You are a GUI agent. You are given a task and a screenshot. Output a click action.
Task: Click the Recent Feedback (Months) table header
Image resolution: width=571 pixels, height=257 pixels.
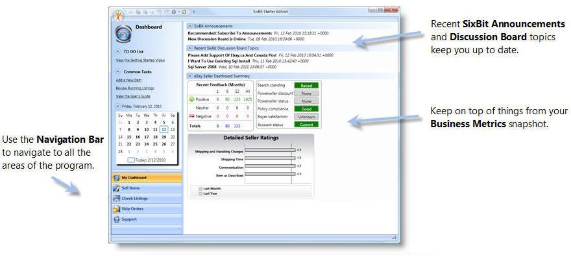point(221,84)
